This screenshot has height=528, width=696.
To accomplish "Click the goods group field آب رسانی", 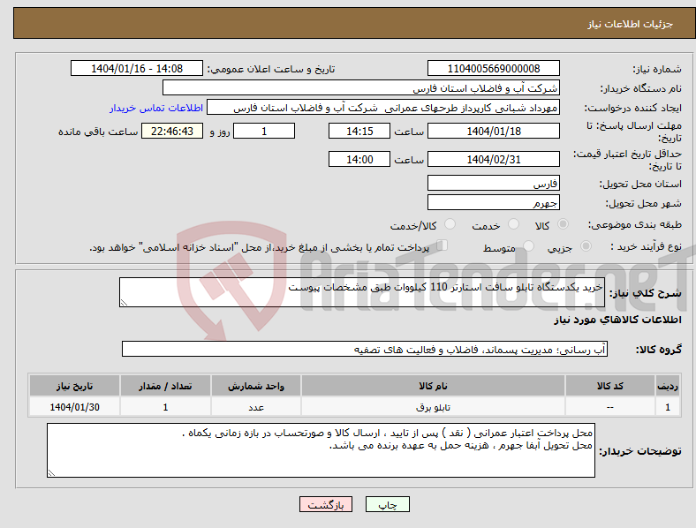I will pyautogui.click(x=365, y=349).
